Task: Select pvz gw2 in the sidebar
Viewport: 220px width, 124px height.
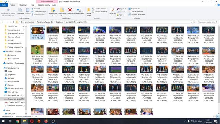Action: [11, 40]
